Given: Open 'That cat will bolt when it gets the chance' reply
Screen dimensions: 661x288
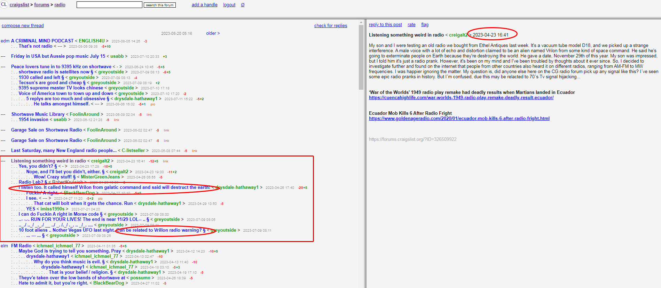Looking at the screenshot, I should click(x=83, y=203).
